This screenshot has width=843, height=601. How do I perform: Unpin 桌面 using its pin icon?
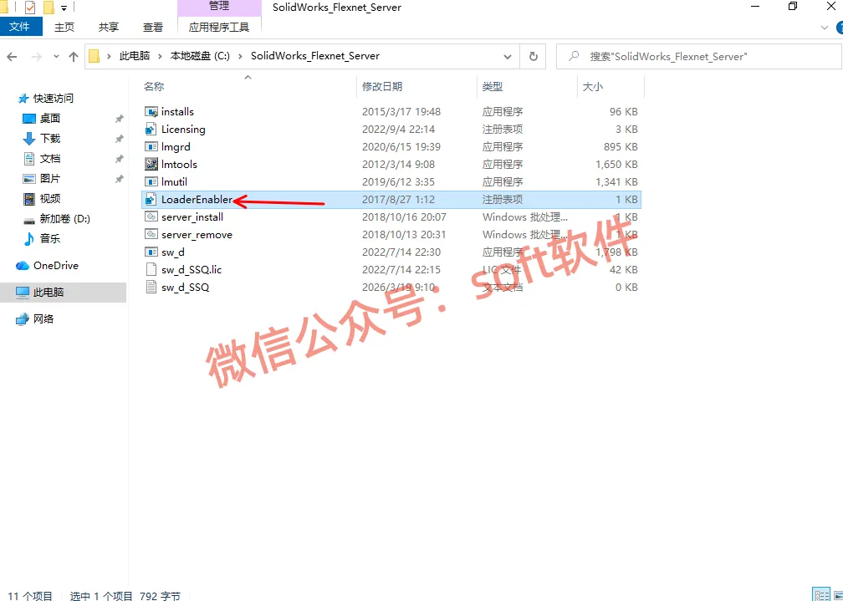(120, 119)
